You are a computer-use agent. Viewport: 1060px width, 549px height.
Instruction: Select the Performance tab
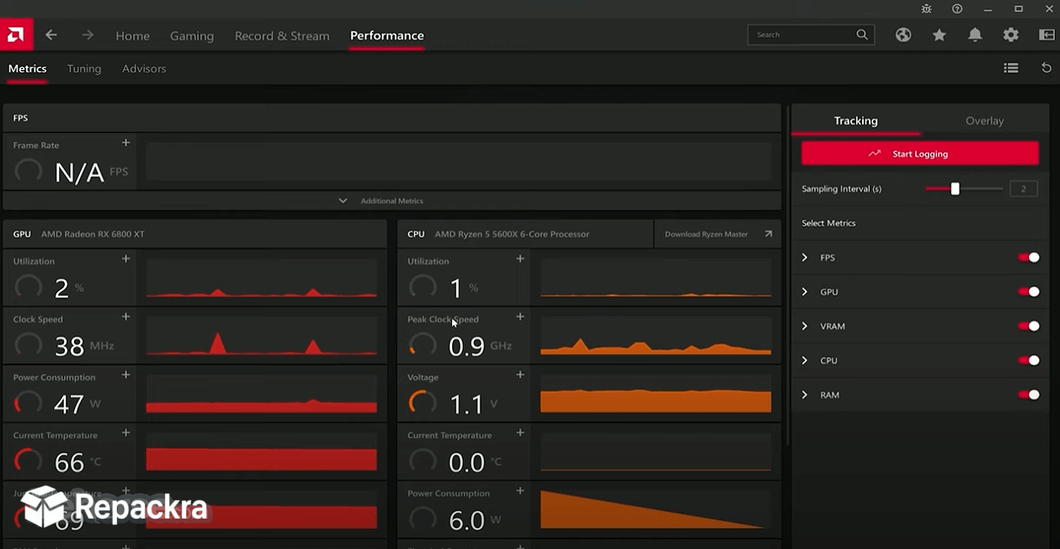pos(387,35)
